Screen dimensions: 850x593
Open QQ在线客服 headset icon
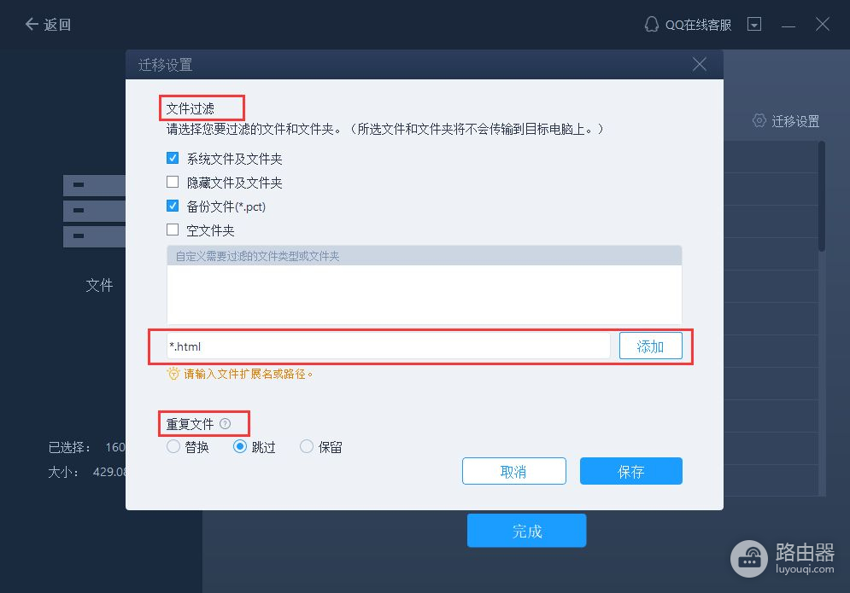651,25
